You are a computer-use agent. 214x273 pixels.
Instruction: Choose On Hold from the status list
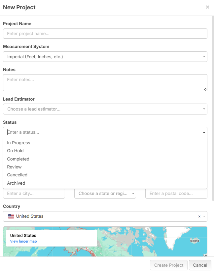[x=15, y=151]
